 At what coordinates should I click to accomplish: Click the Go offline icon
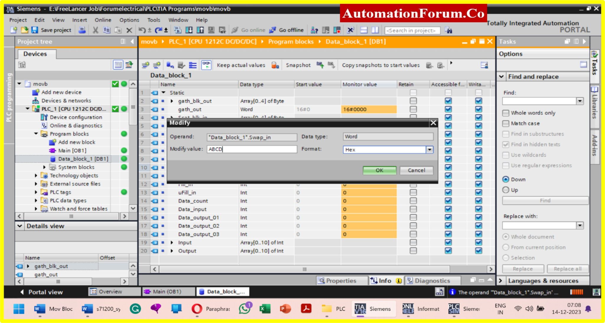273,30
